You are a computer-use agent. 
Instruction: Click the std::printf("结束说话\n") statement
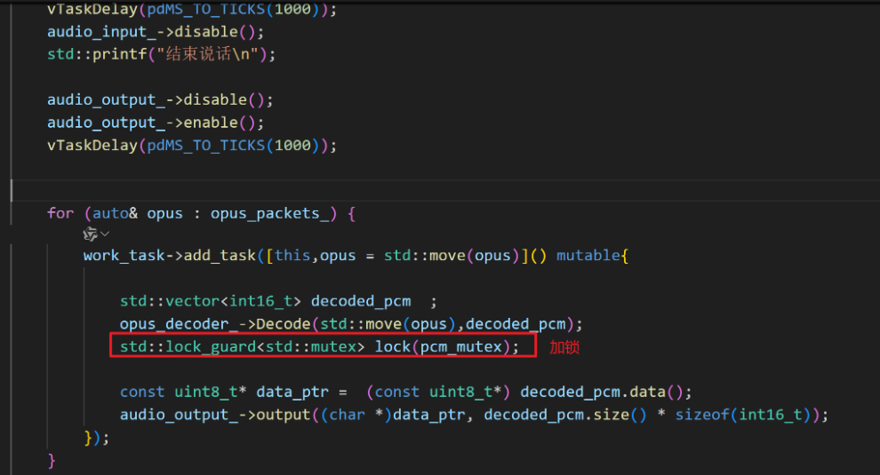point(161,54)
